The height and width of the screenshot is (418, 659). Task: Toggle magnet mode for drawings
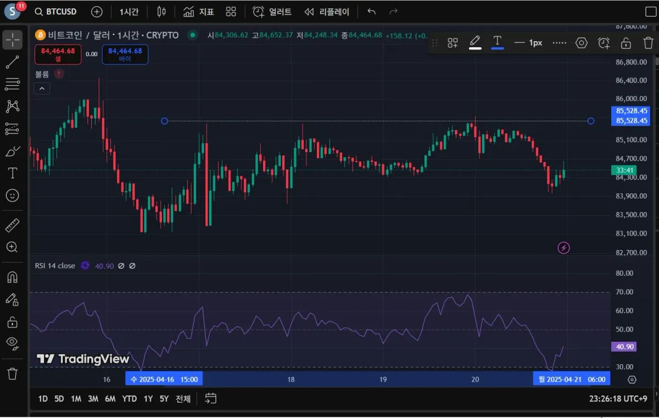[x=12, y=277]
